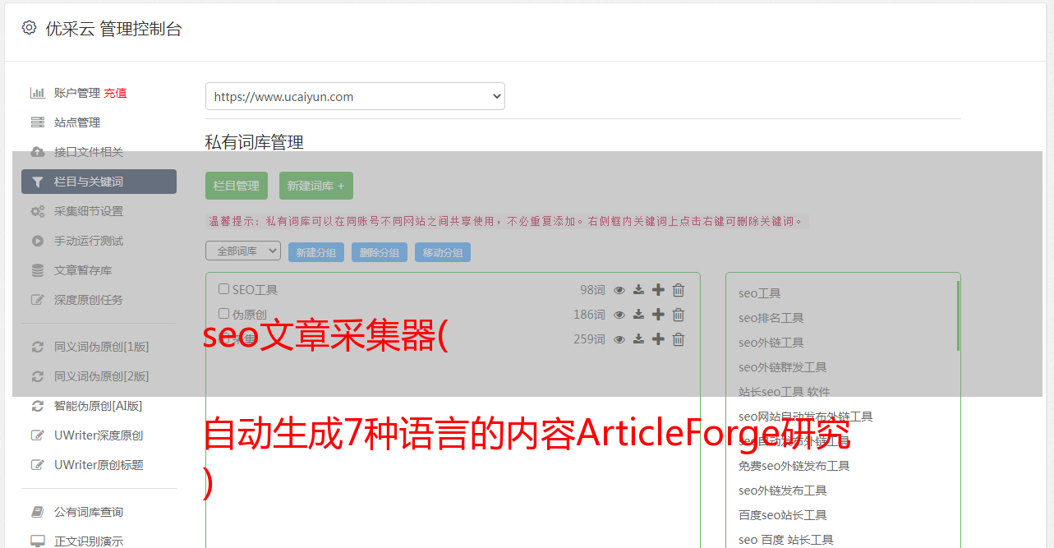Add keywords to 伪原创 with plus icon

click(x=658, y=315)
